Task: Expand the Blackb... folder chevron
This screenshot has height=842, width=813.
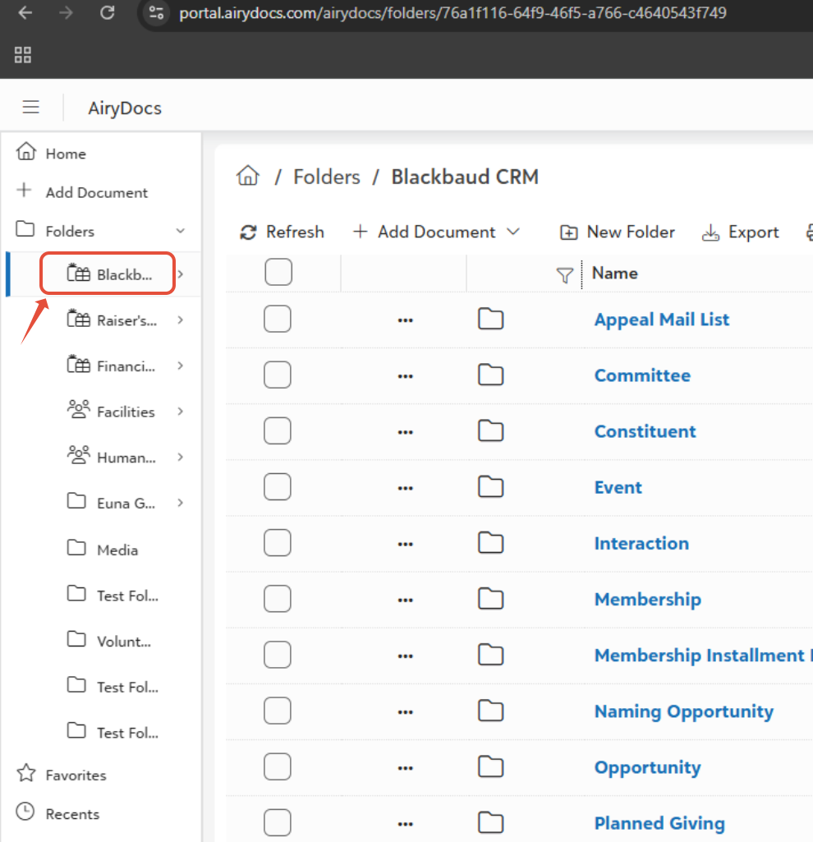Action: tap(181, 274)
